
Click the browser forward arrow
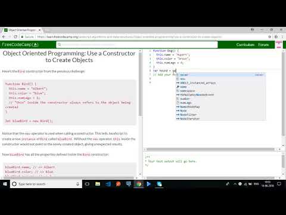pyautogui.click(x=10, y=37)
